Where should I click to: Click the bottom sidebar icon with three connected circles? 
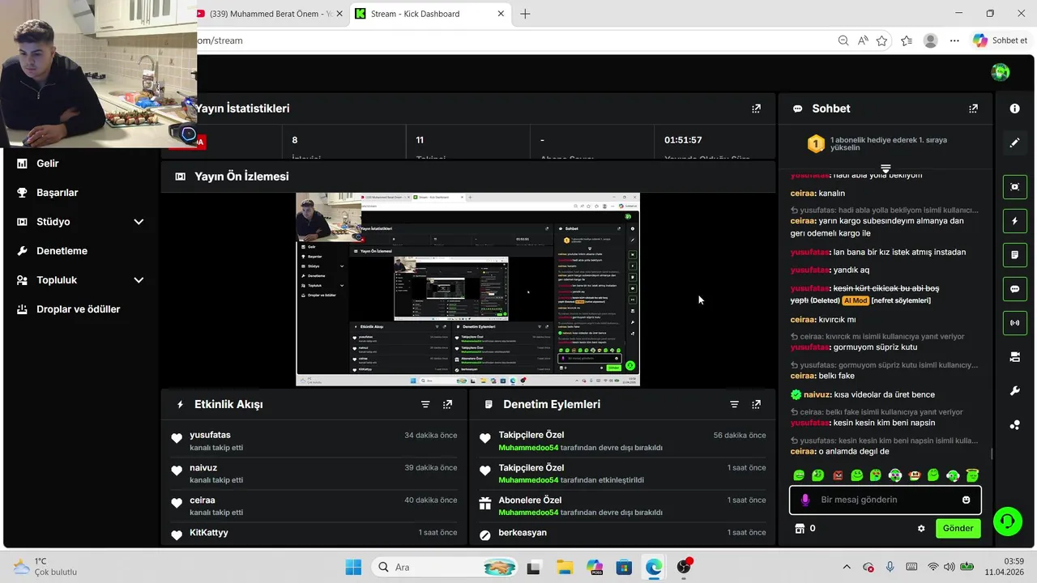point(1014,425)
